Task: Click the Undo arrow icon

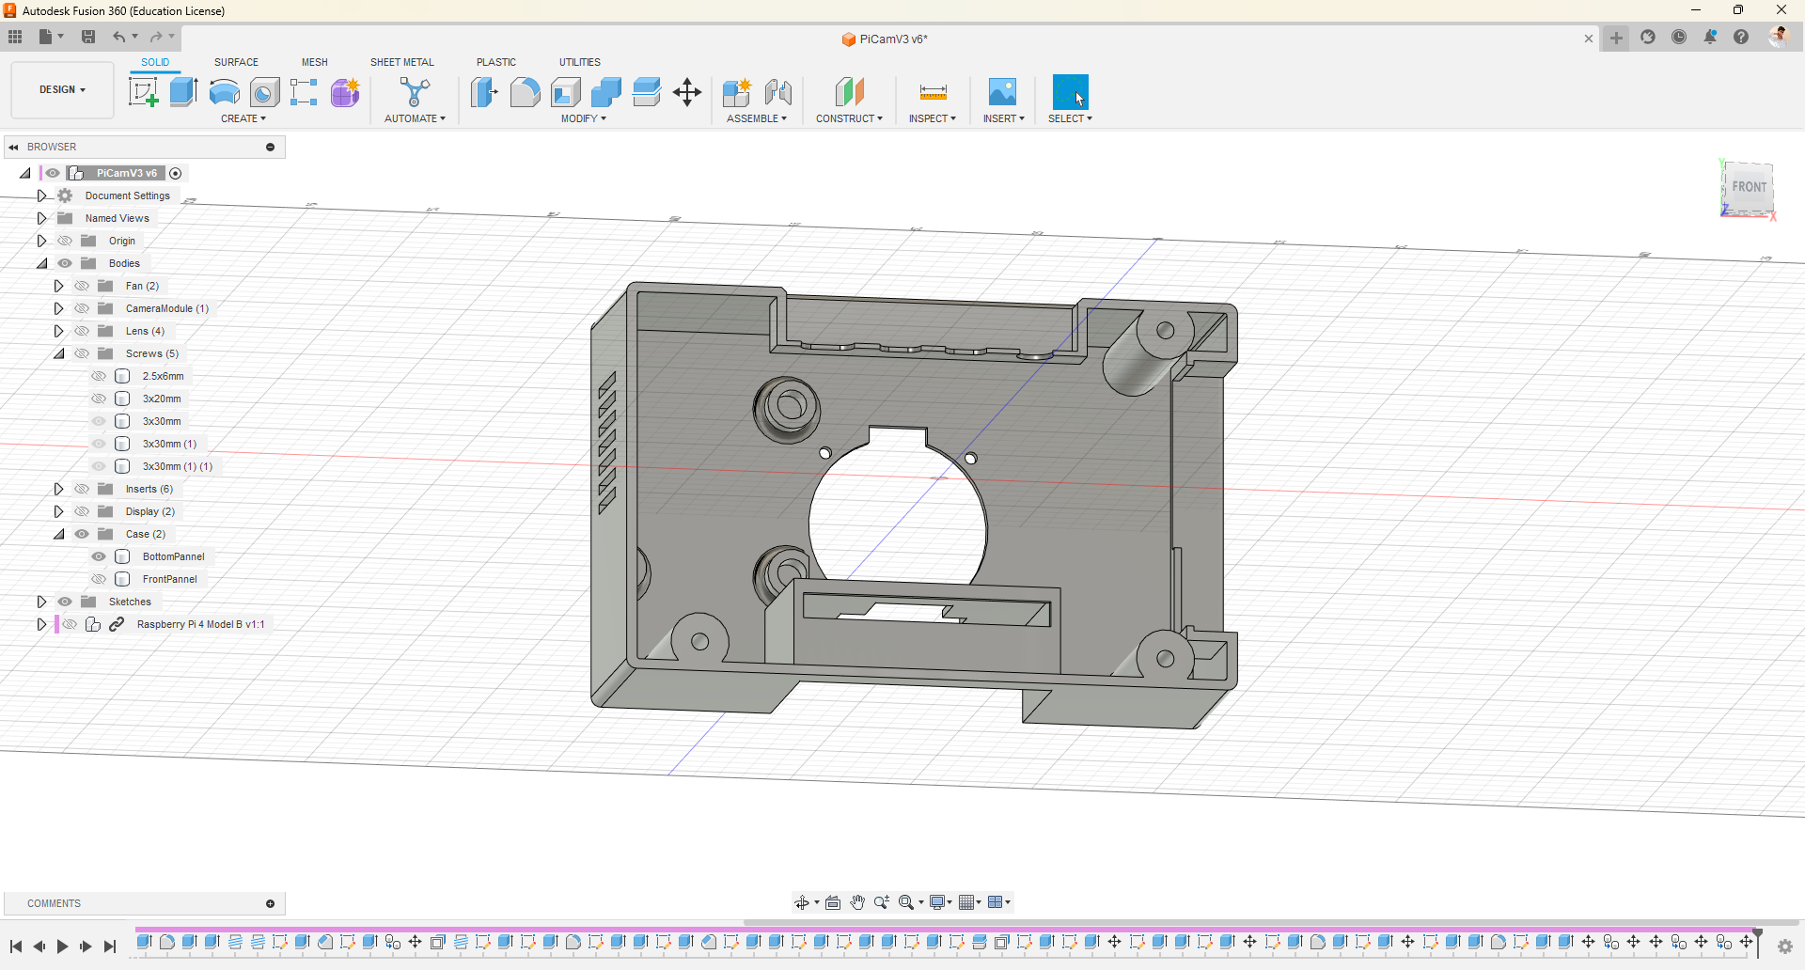Action: point(119,37)
